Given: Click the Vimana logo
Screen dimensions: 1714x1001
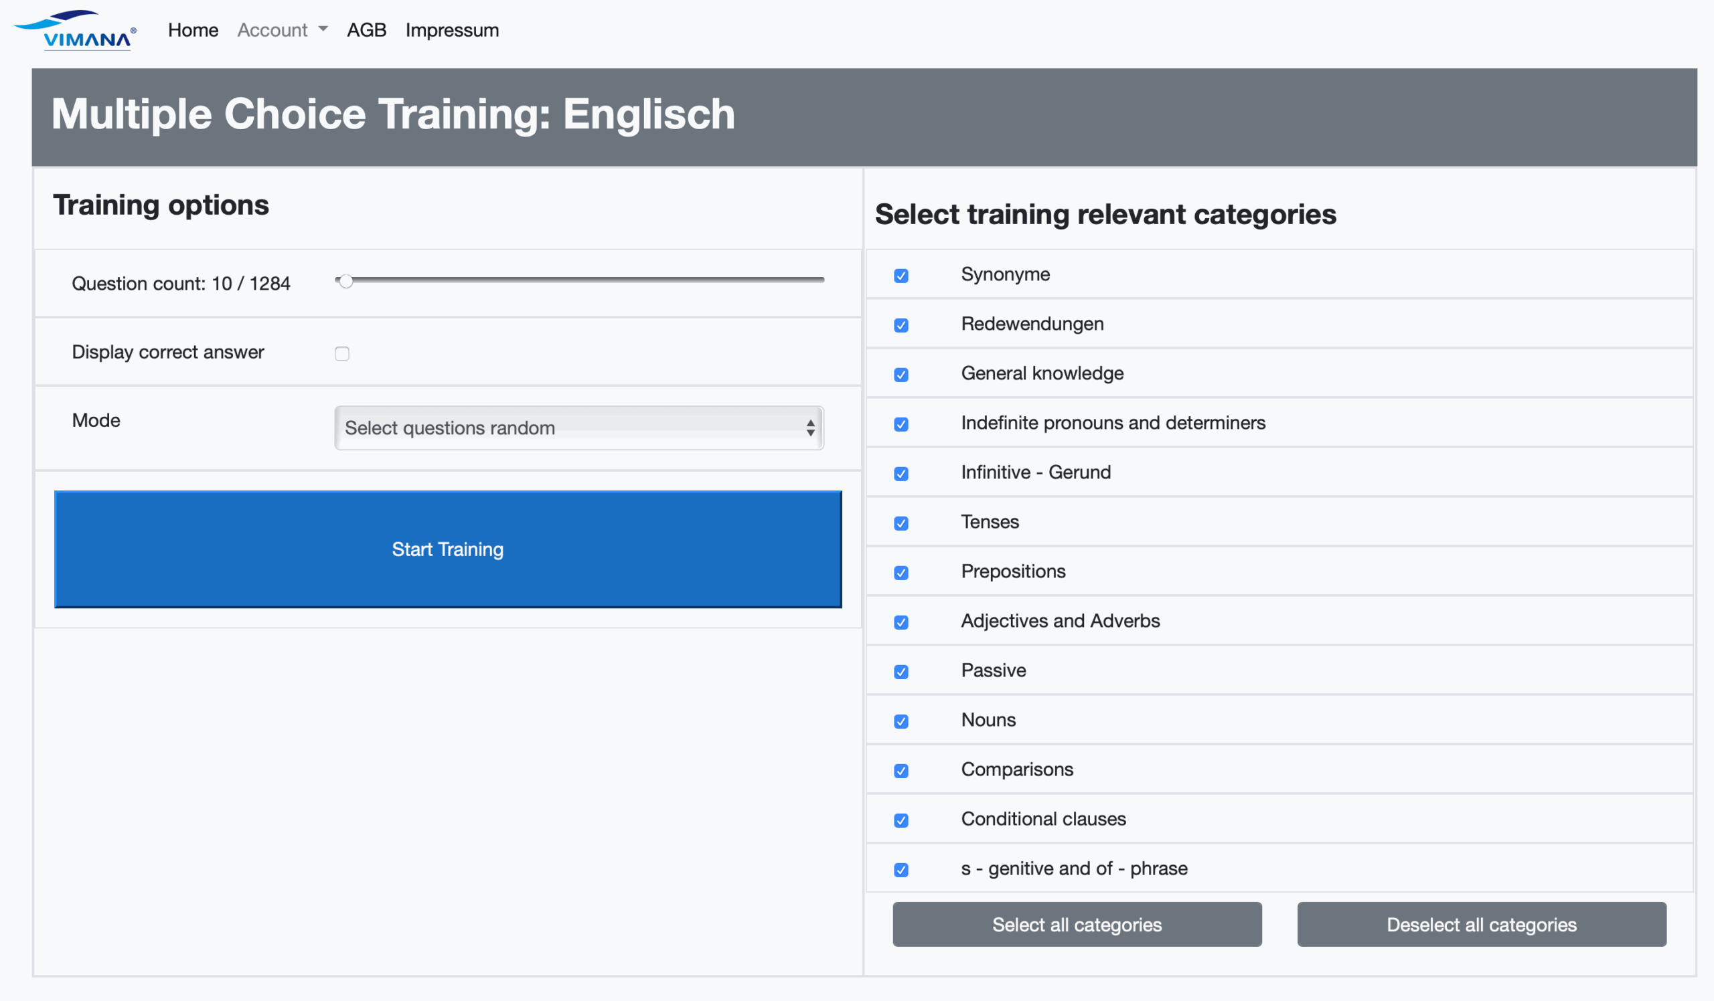Looking at the screenshot, I should coord(76,31).
